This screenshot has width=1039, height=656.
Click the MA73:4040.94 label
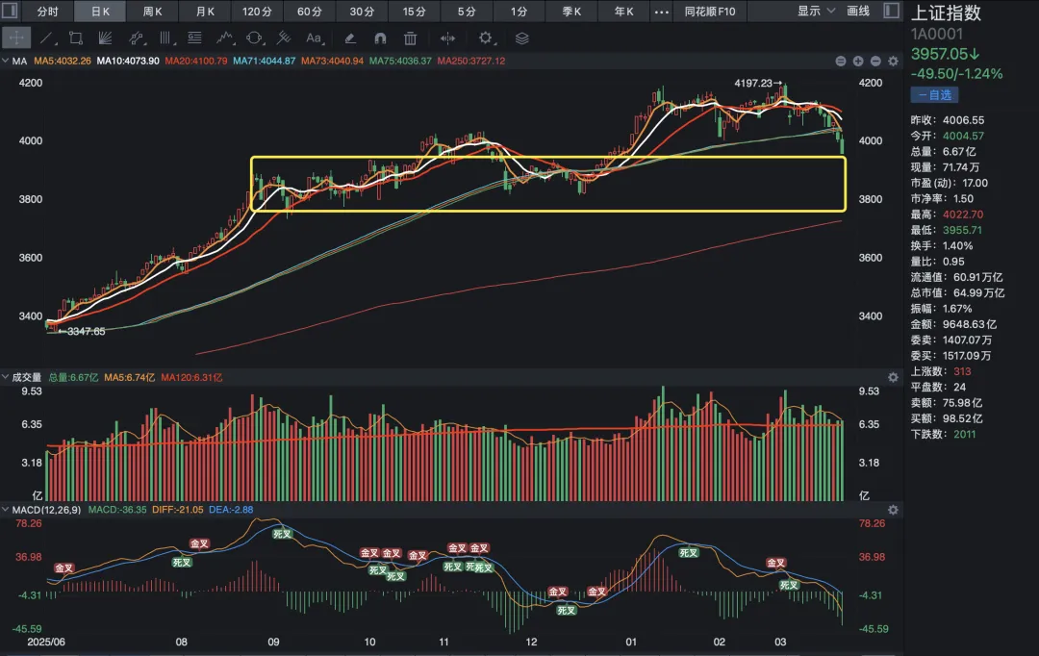[x=333, y=61]
